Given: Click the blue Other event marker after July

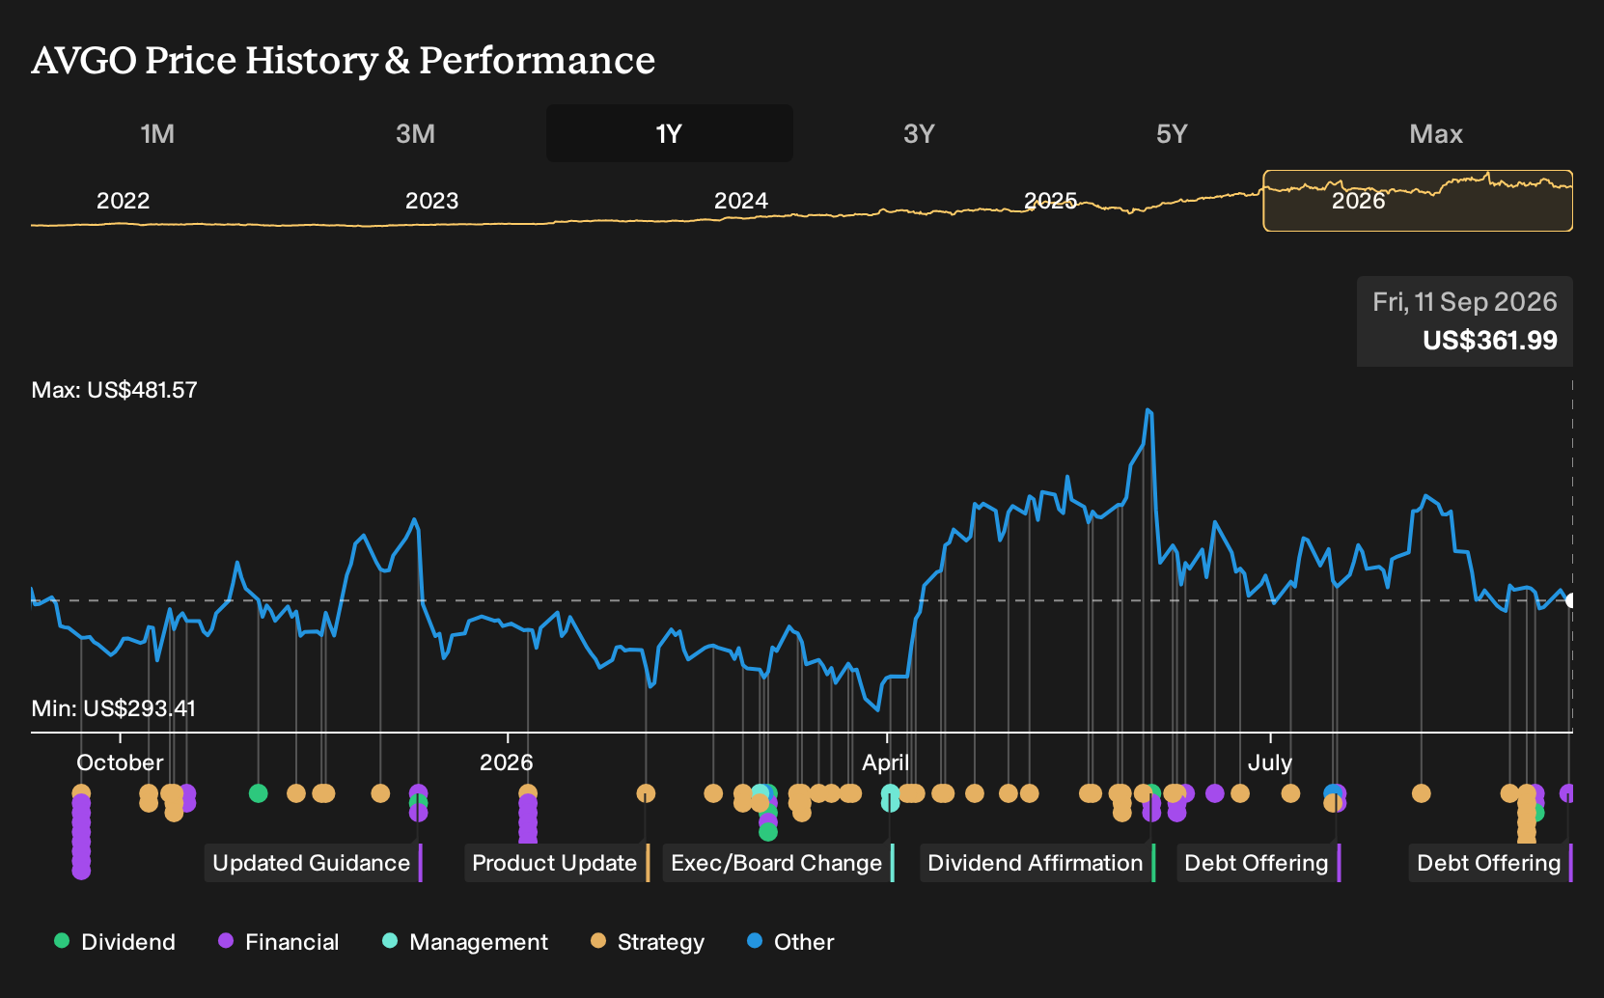Looking at the screenshot, I should (1332, 793).
